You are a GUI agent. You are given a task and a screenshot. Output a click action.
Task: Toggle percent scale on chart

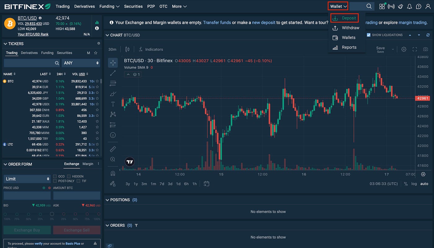pos(406,184)
